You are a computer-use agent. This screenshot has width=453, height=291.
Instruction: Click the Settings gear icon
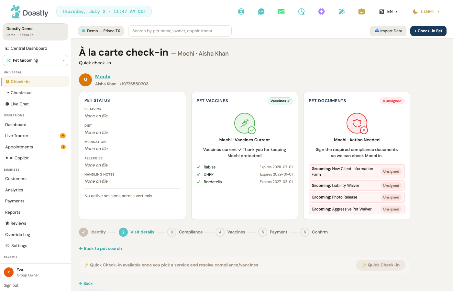pyautogui.click(x=7, y=246)
